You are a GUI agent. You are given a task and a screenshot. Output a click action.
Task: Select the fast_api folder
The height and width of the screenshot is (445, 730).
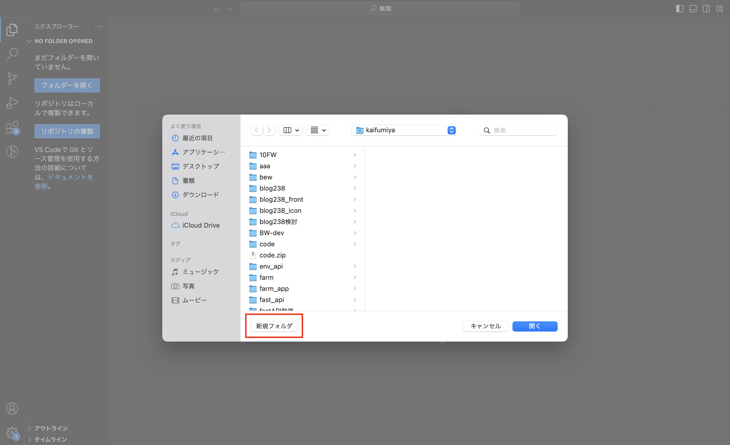(x=302, y=300)
